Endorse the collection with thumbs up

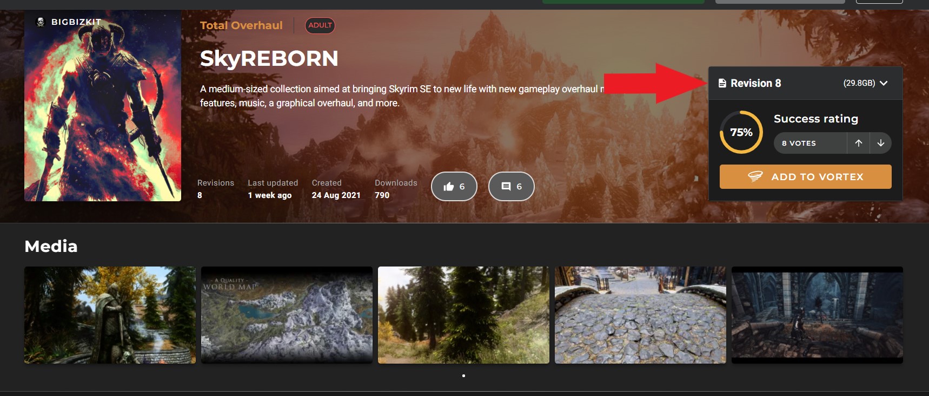coord(454,186)
